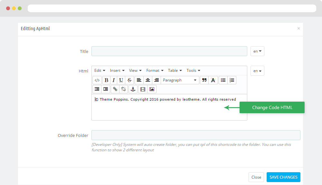The height and width of the screenshot is (185, 322).
Task: Center align the text
Action: pos(148,80)
